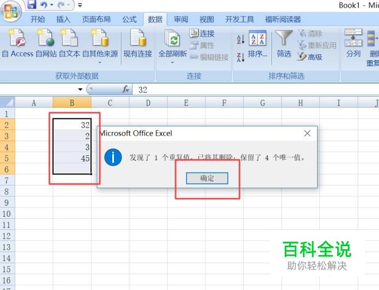
Task: Save the workbook with the floppy icon
Action: tap(31, 4)
